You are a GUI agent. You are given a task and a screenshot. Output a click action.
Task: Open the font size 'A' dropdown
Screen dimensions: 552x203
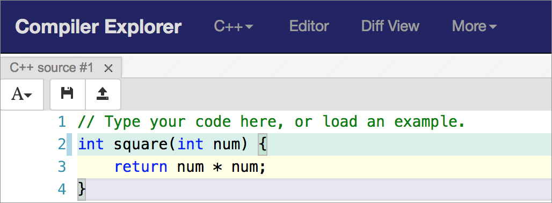[22, 95]
